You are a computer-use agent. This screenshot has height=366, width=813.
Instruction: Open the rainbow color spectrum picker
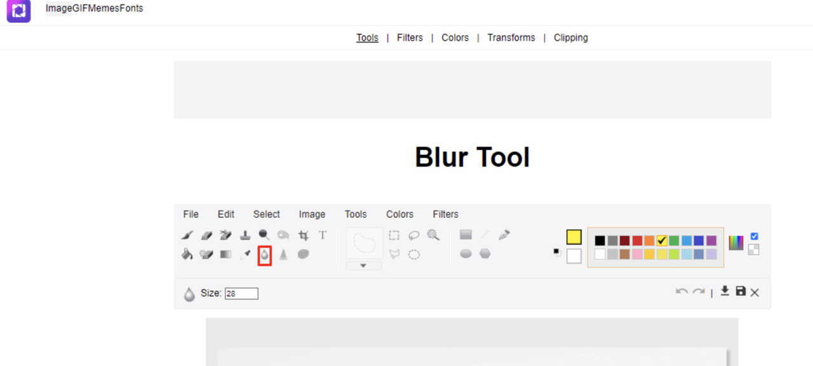click(x=736, y=243)
